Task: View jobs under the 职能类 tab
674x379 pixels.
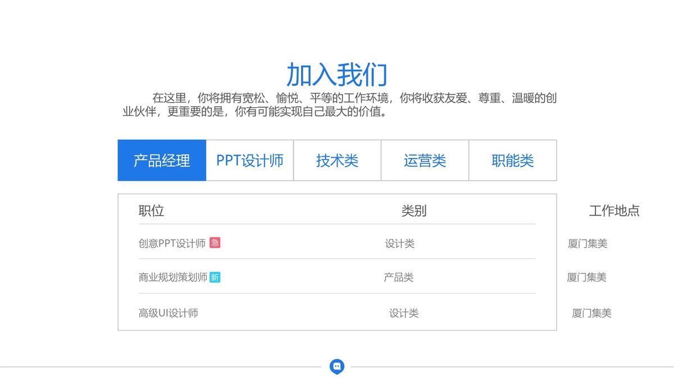Action: (x=513, y=161)
